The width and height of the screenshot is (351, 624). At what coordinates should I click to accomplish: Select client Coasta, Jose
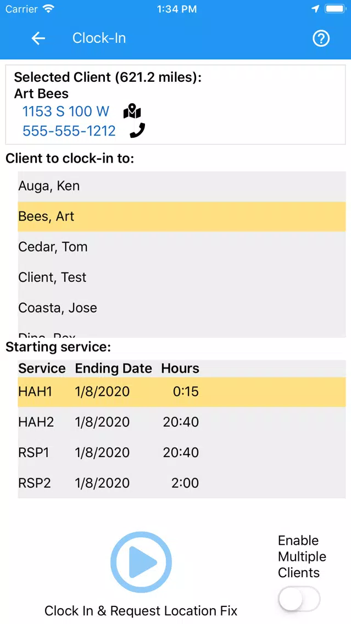tap(181, 308)
